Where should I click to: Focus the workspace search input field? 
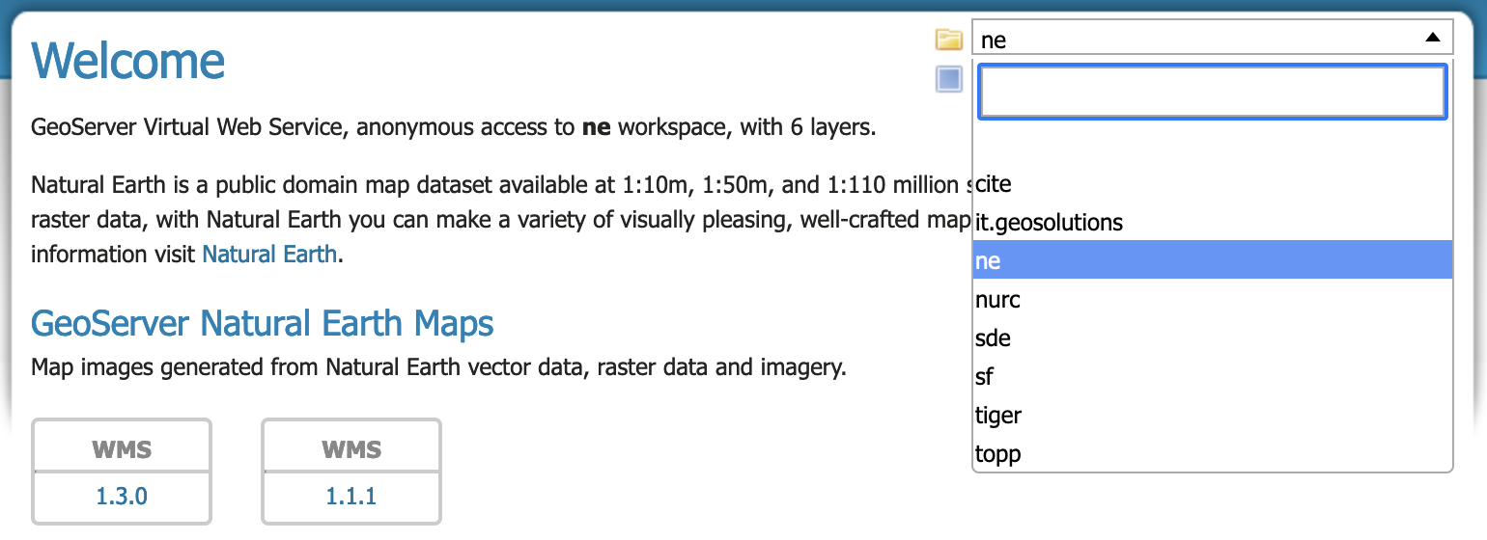(1212, 92)
